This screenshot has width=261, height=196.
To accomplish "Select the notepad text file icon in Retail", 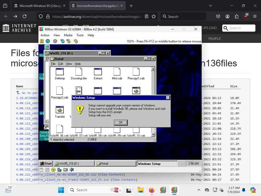I will [79, 91].
